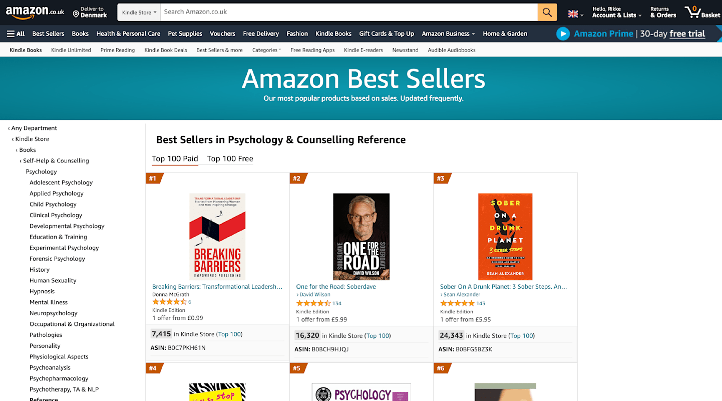Click the orange search magnifier button
The image size is (722, 401).
click(547, 12)
